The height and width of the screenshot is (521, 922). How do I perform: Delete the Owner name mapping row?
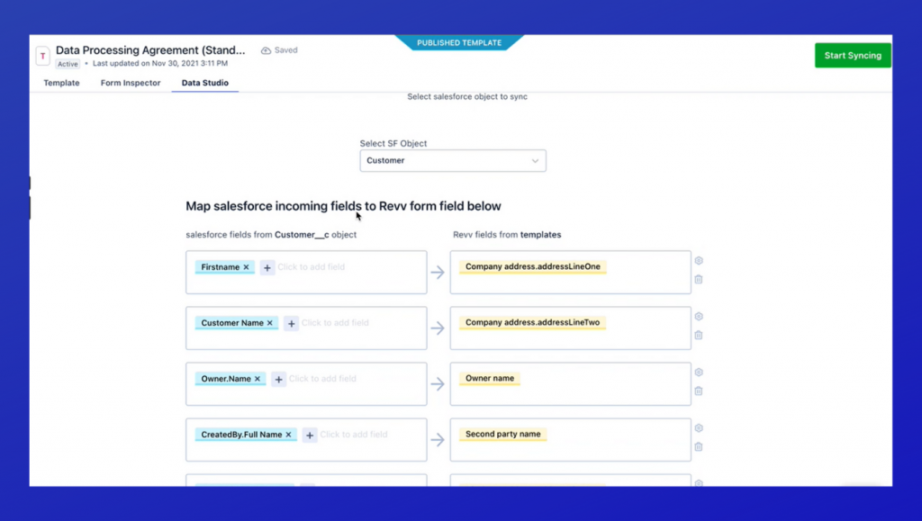(699, 391)
